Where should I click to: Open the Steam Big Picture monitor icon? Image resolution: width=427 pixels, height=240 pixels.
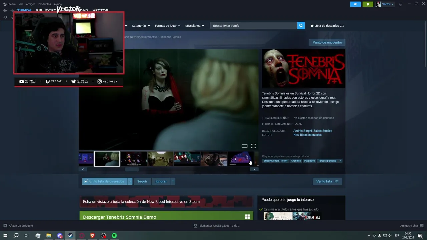400,4
